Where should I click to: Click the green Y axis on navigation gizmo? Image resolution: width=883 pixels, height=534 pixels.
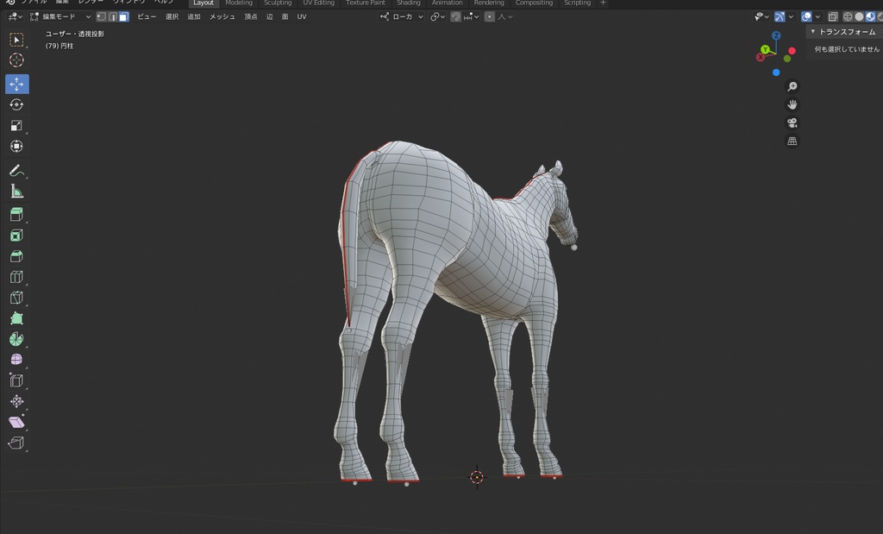pos(766,49)
